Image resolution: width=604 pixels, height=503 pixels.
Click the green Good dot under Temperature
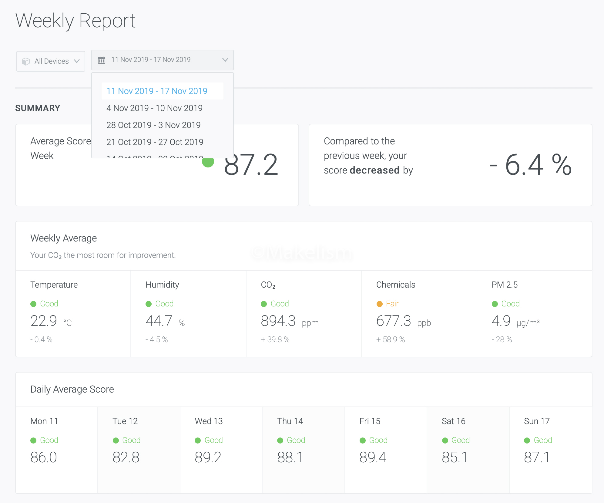pyautogui.click(x=33, y=304)
